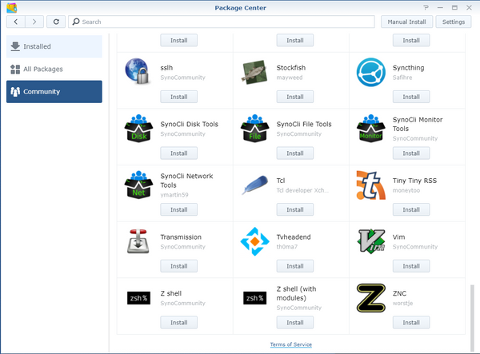This screenshot has width=480, height=354.
Task: Open the All Packages section
Action: click(54, 69)
